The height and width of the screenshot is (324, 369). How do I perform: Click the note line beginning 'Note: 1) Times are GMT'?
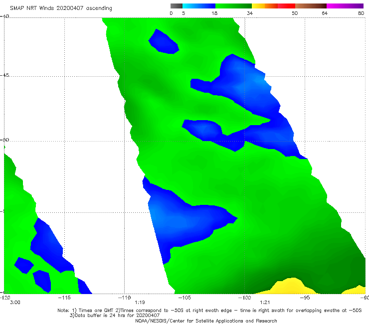tap(209, 311)
